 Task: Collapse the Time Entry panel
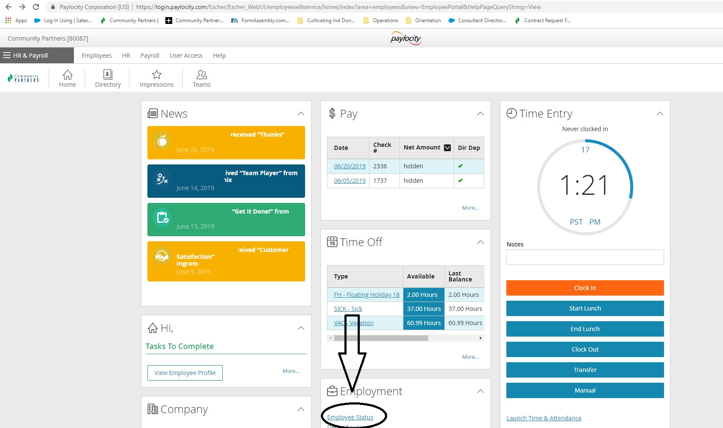click(660, 114)
